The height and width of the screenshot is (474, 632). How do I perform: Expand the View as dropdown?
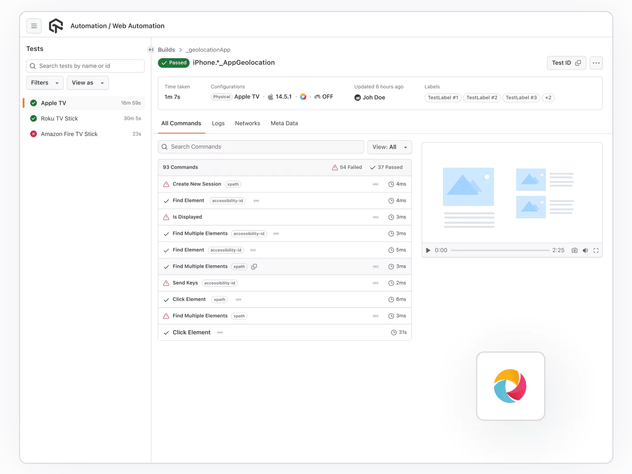87,83
